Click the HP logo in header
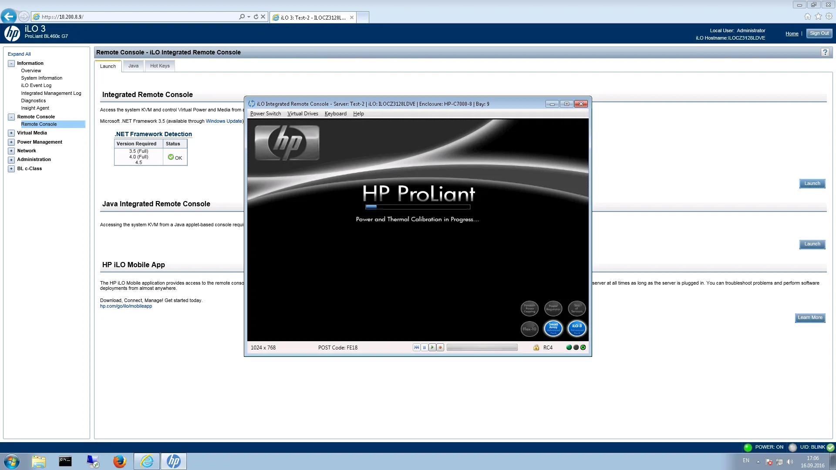This screenshot has width=836, height=470. [12, 33]
